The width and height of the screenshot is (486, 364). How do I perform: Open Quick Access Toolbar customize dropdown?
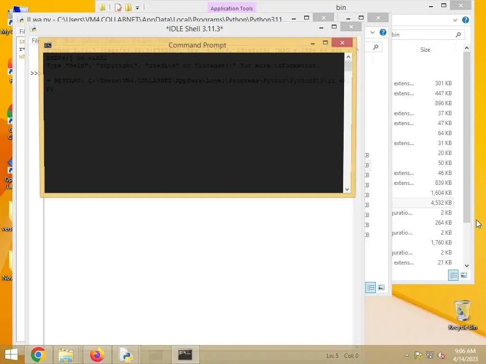pyautogui.click(x=137, y=8)
